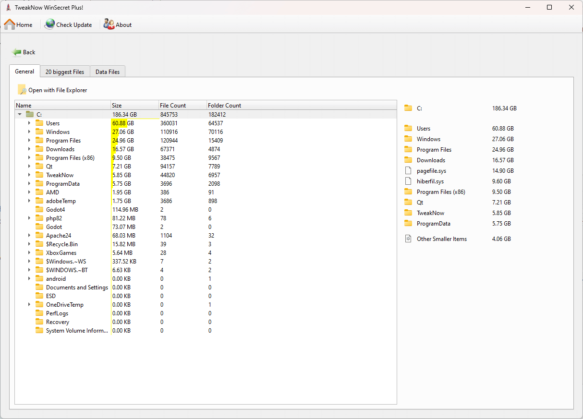583x419 pixels.
Task: Click the Other Smaller Items icon
Action: tap(408, 239)
